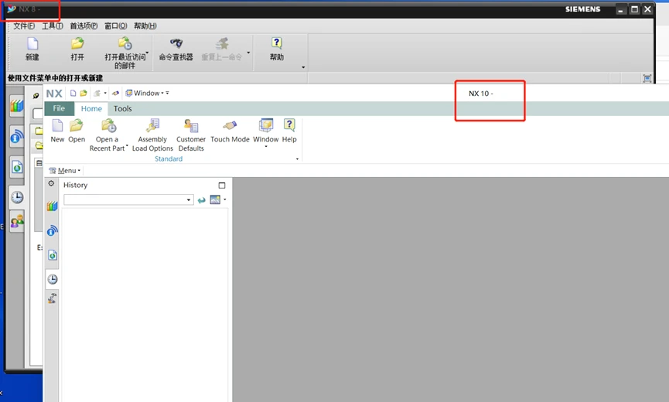Open the HD3D info tab in the NX 8 sidebar
The height and width of the screenshot is (402, 669).
(x=17, y=136)
